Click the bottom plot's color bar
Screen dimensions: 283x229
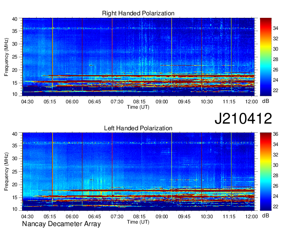[266, 172]
